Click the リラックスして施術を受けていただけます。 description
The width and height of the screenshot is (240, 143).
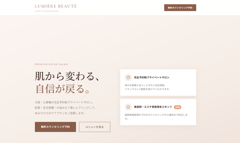coord(147,89)
